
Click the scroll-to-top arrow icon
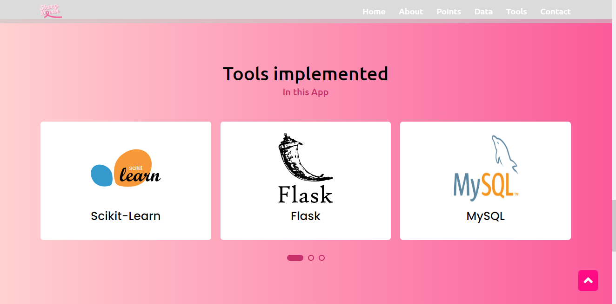588,280
